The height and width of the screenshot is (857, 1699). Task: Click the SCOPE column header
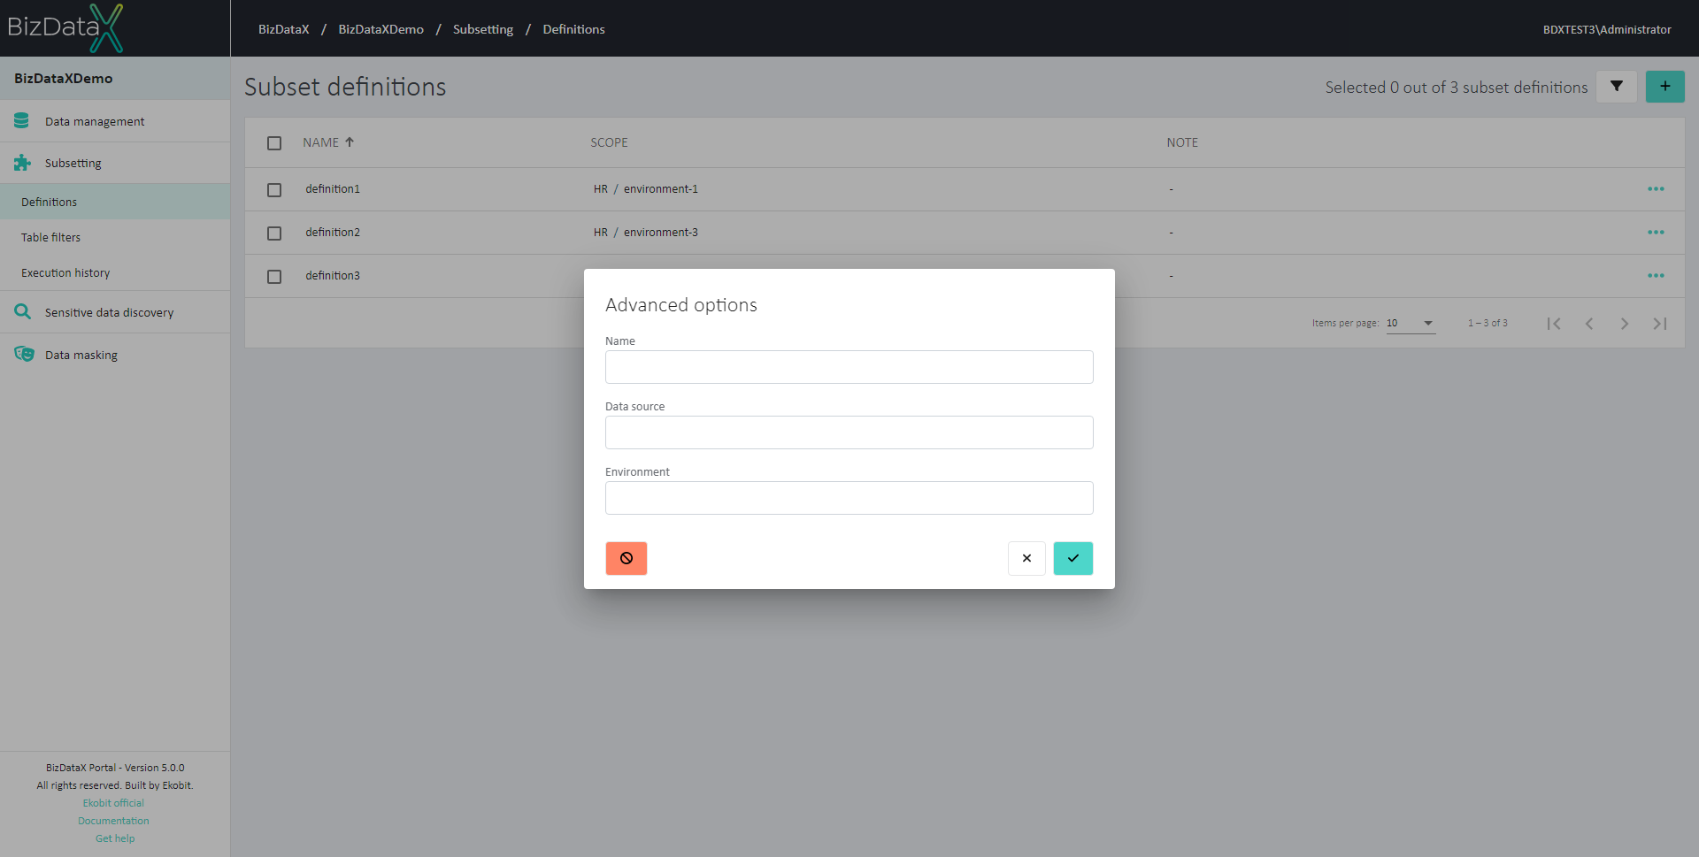pos(610,142)
